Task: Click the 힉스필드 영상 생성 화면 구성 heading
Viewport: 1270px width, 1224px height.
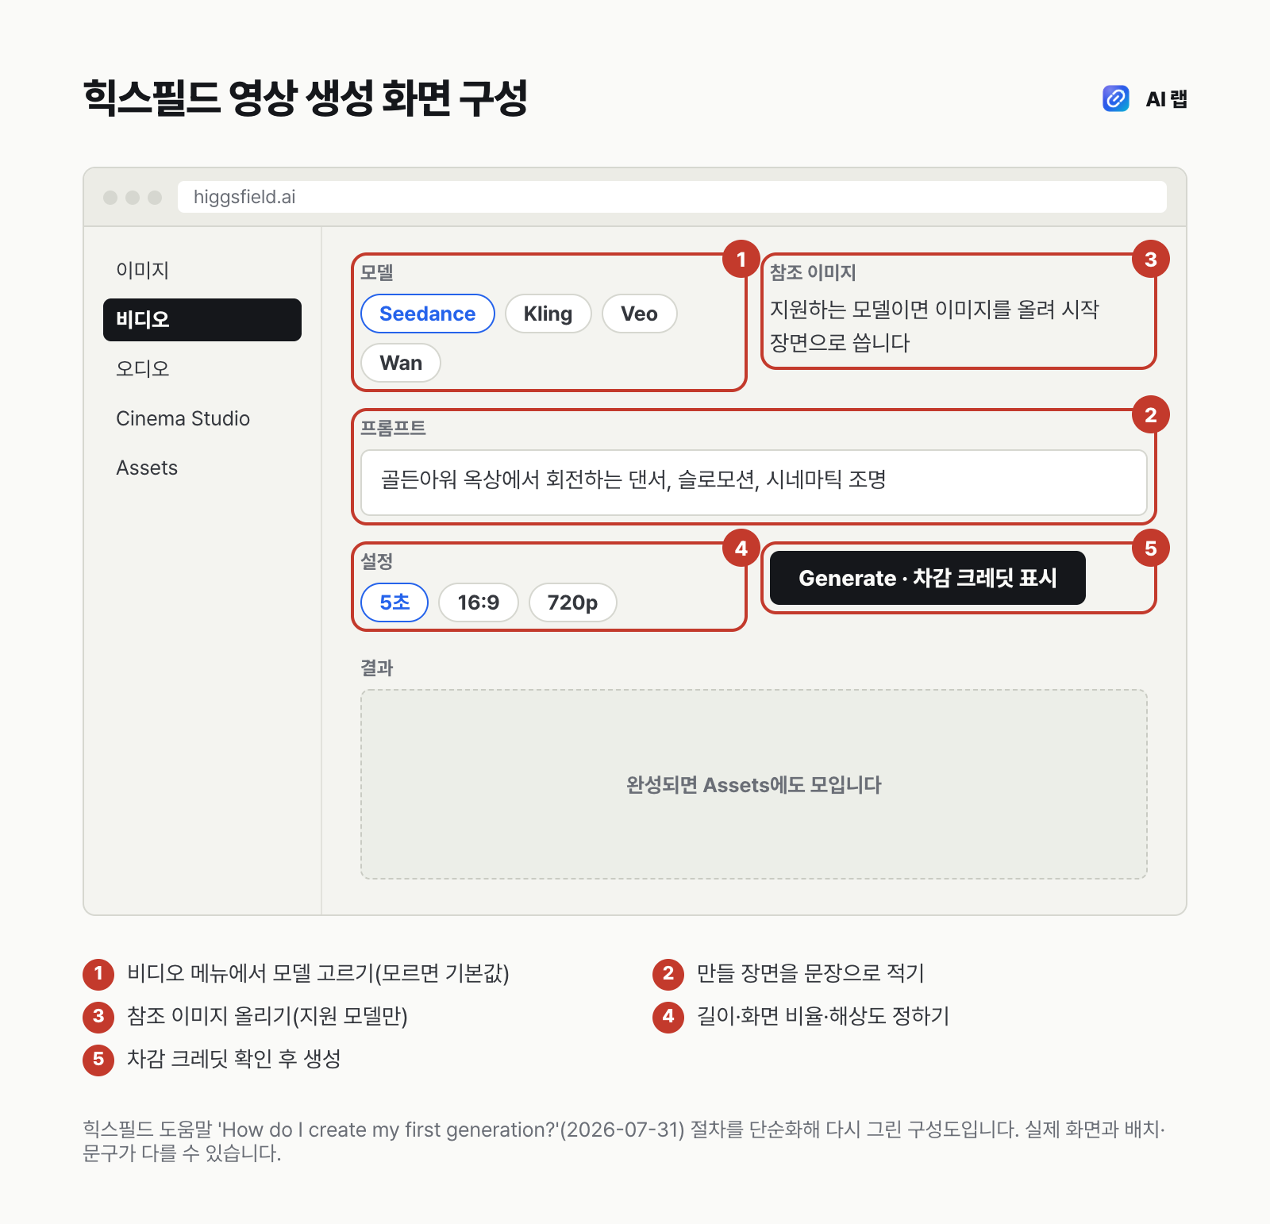Action: [x=306, y=98]
